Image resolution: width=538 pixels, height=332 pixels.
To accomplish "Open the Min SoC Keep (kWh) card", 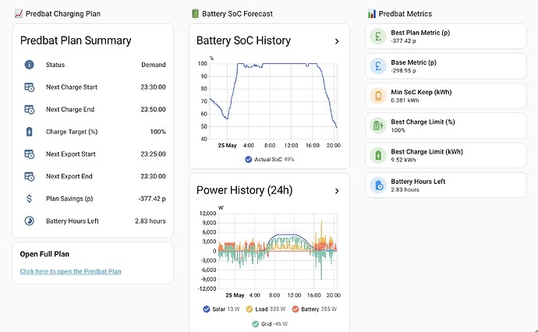I will [446, 96].
